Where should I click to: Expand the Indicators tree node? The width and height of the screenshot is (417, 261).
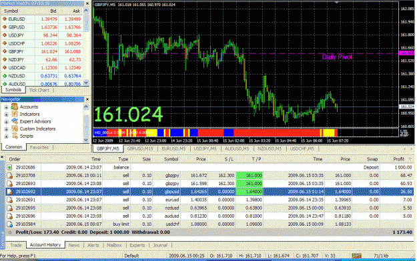[x=6, y=115]
